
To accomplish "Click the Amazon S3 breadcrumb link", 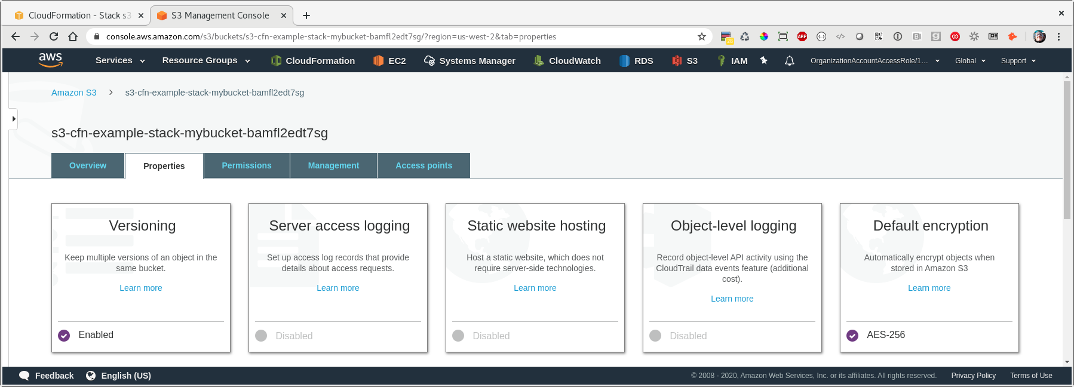I will pyautogui.click(x=74, y=93).
